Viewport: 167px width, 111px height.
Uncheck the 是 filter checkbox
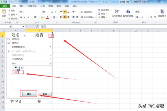pos(16,72)
